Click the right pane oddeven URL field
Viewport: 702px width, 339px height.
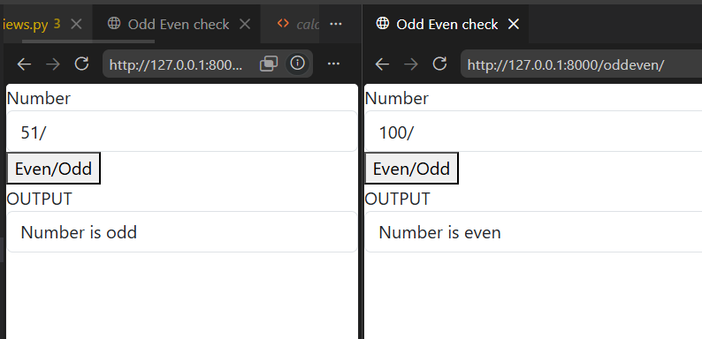click(581, 64)
